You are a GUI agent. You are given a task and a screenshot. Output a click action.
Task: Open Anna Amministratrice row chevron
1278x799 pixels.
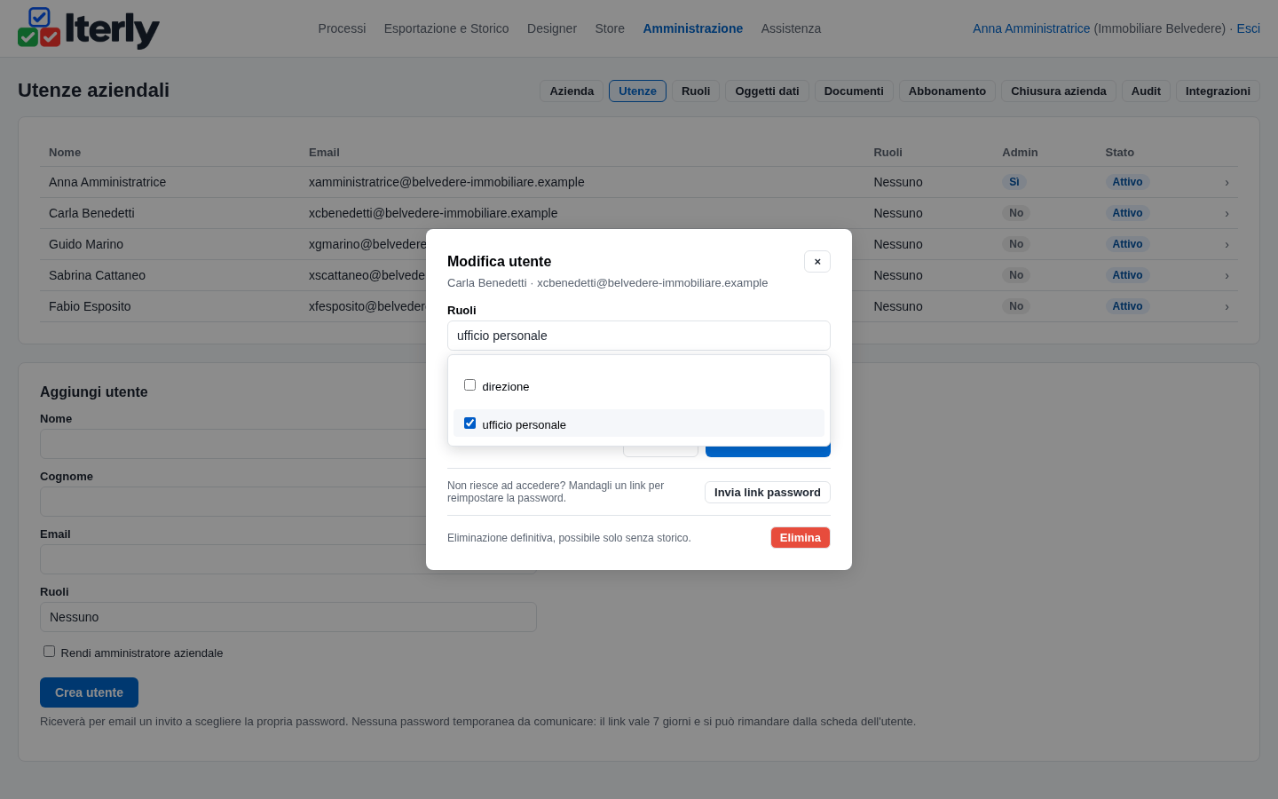coord(1227,182)
